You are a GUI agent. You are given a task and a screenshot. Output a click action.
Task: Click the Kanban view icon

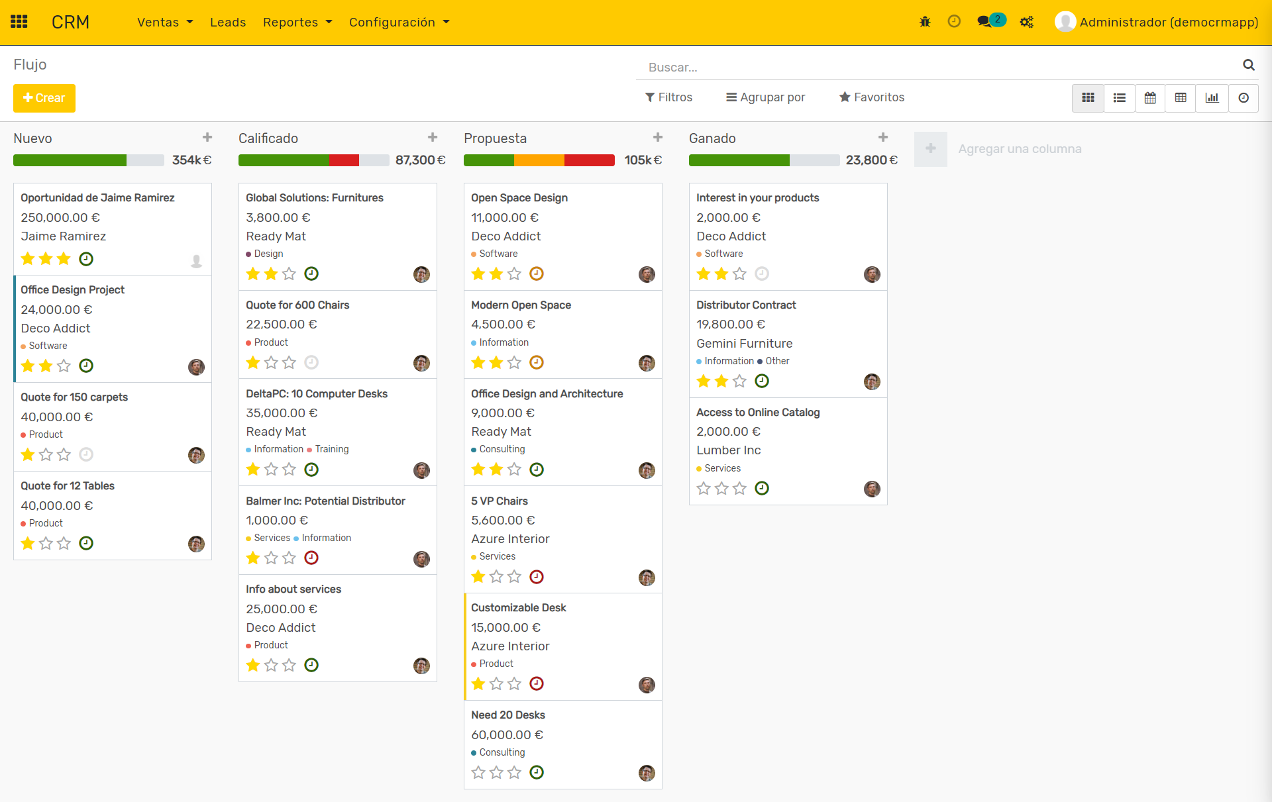pyautogui.click(x=1089, y=96)
